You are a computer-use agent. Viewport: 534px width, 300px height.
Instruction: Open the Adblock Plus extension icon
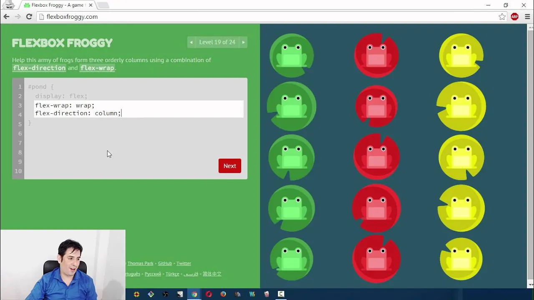pyautogui.click(x=514, y=17)
